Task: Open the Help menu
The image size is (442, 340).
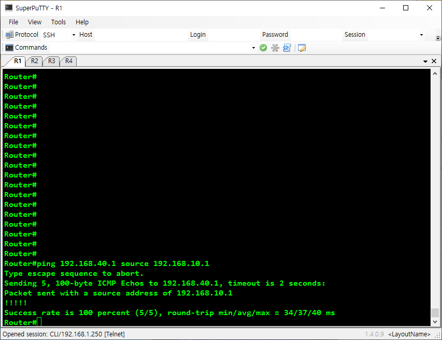Action: pyautogui.click(x=82, y=22)
